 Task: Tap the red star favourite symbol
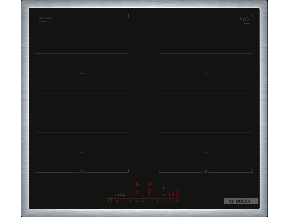(143, 195)
